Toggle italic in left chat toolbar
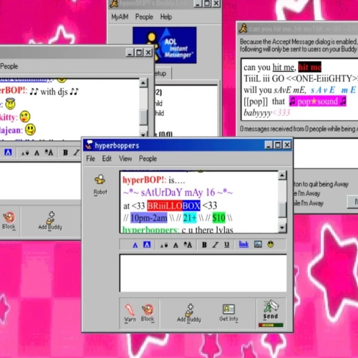 click(76, 153)
